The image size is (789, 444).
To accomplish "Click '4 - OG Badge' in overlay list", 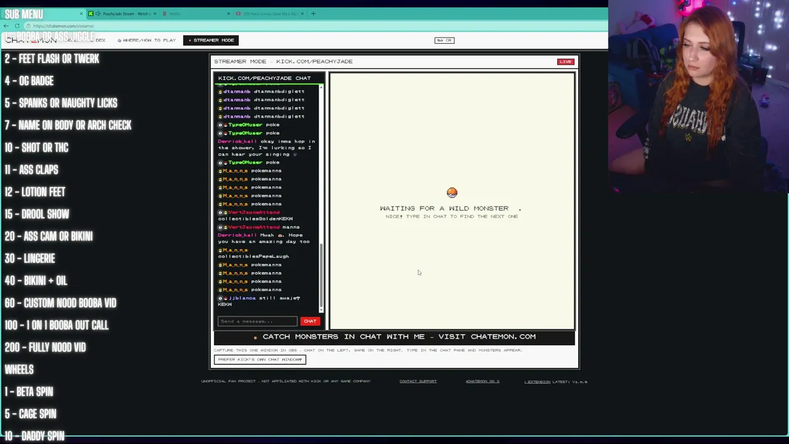I will (29, 81).
